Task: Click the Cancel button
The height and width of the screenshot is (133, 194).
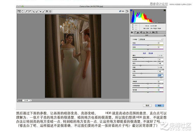Action: coord(147,106)
